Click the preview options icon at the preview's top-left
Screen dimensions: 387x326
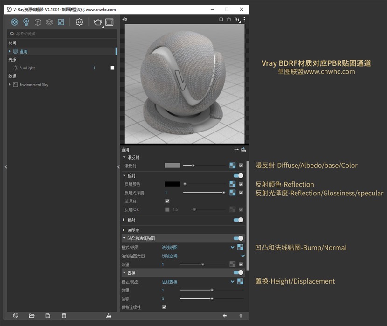click(x=125, y=19)
